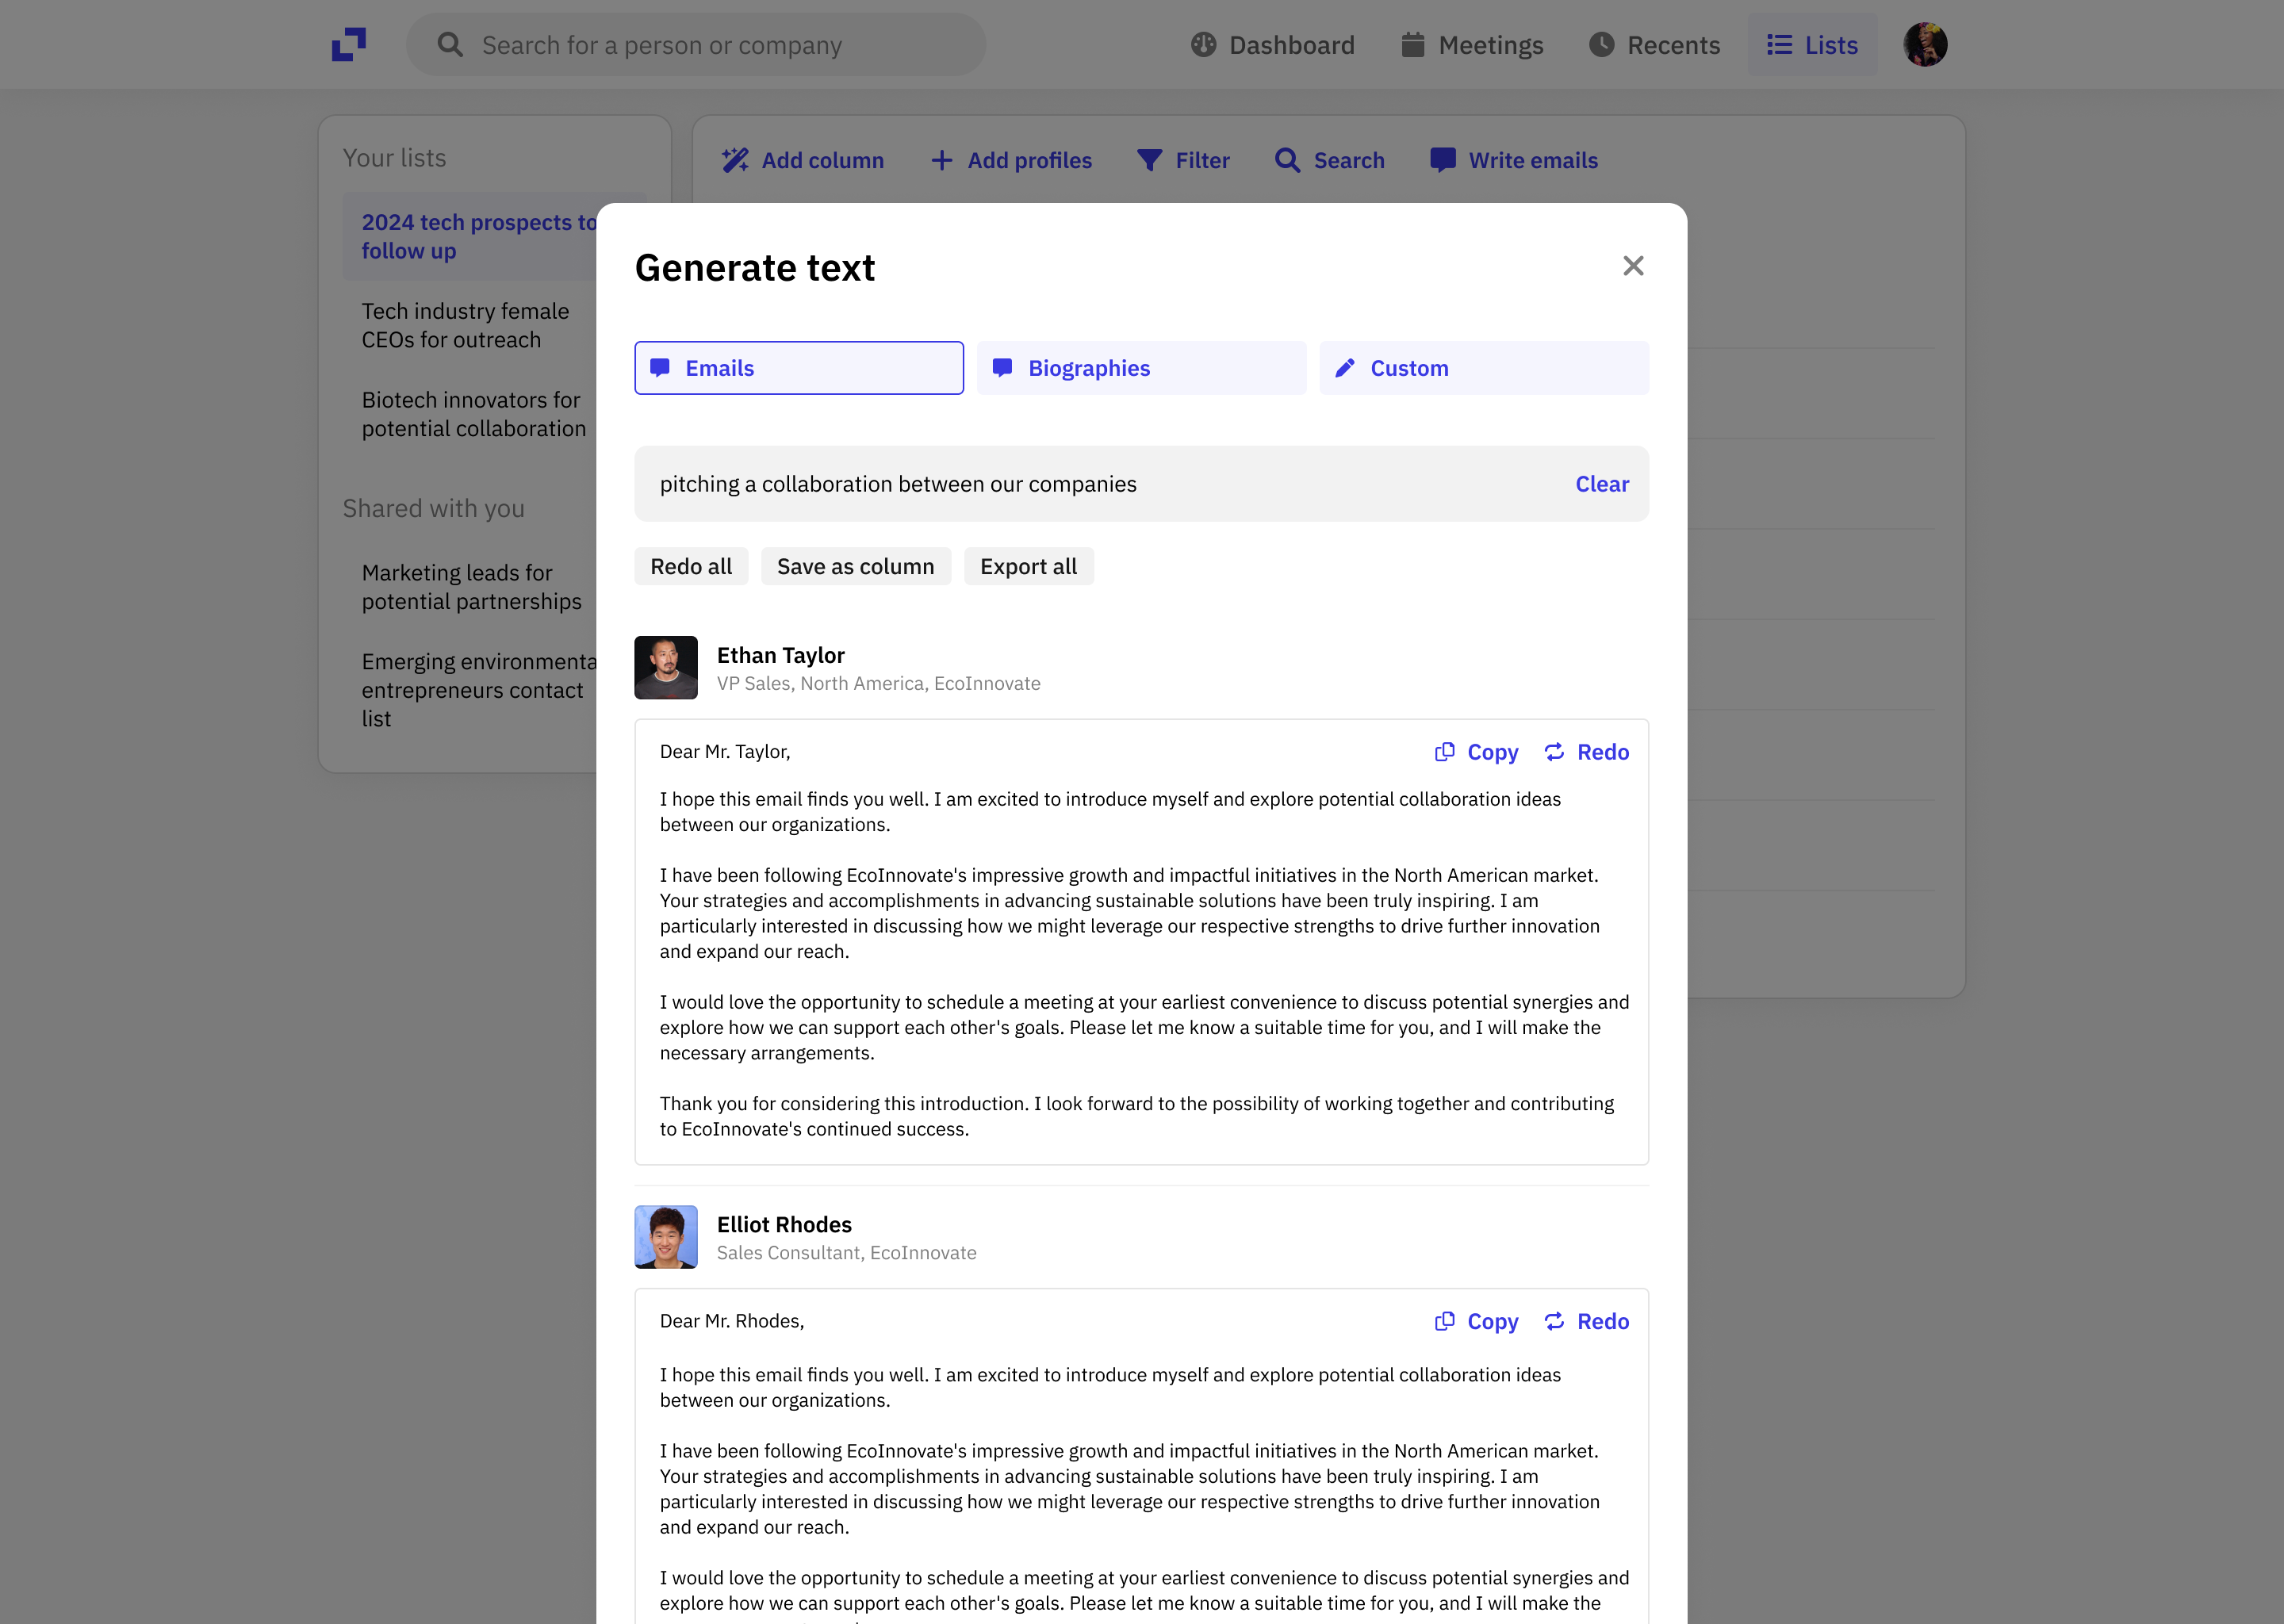2284x1624 pixels.
Task: Switch to the Biographies tab
Action: (x=1141, y=368)
